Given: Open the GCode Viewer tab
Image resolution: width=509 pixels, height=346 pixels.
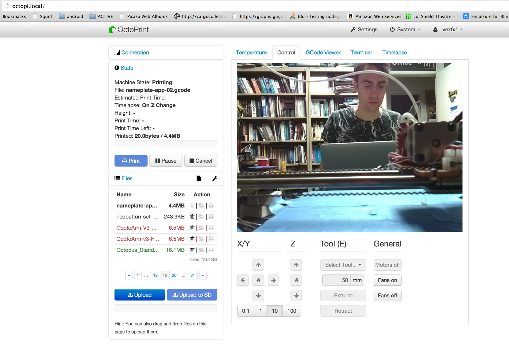Looking at the screenshot, I should pos(323,53).
